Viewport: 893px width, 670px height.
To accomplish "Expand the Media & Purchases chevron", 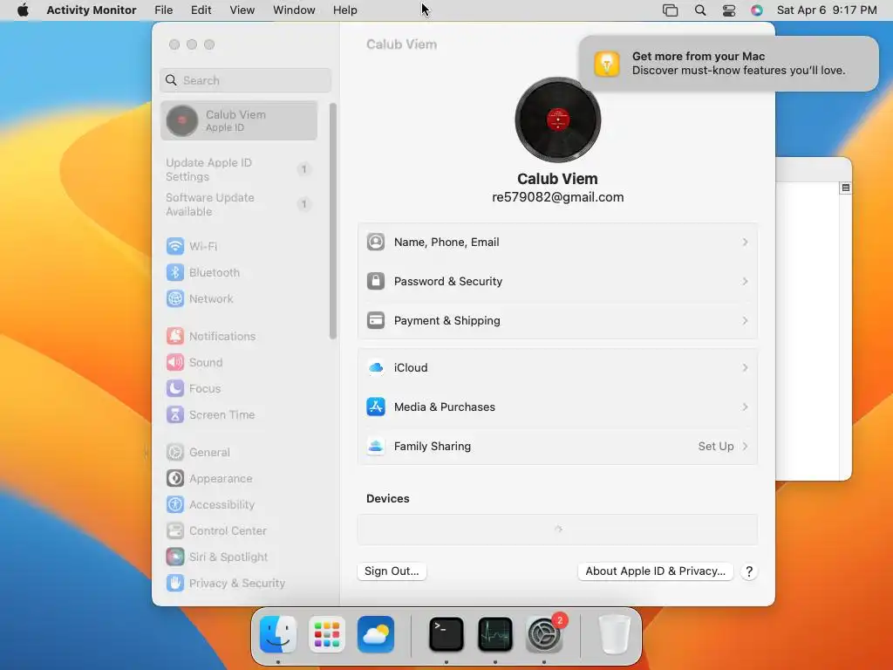I will (x=745, y=407).
